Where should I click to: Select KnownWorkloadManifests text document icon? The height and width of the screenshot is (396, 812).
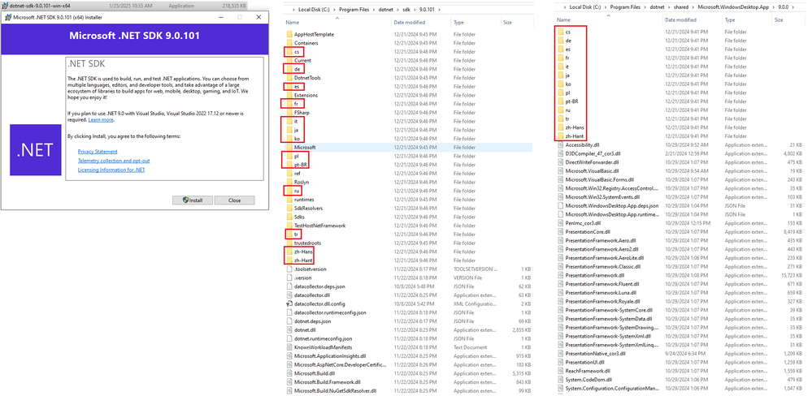(x=289, y=347)
